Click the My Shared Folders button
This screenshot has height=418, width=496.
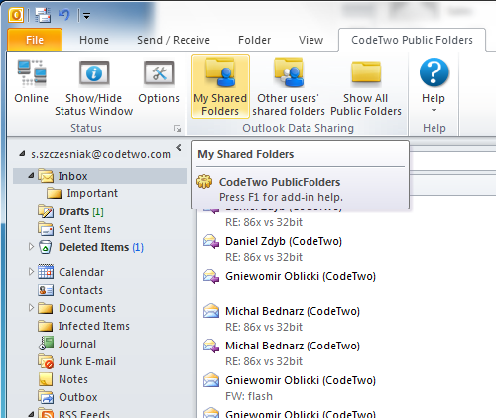[220, 86]
